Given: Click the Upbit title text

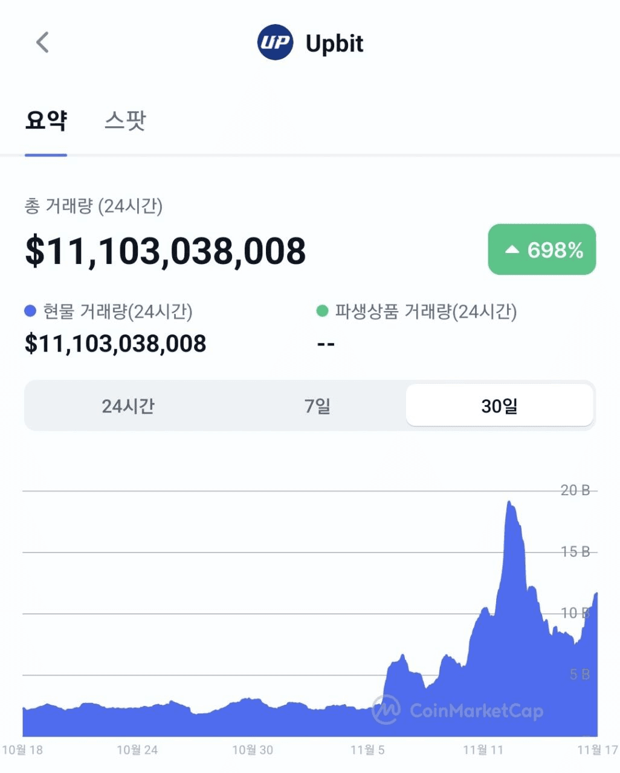Looking at the screenshot, I should pos(334,43).
